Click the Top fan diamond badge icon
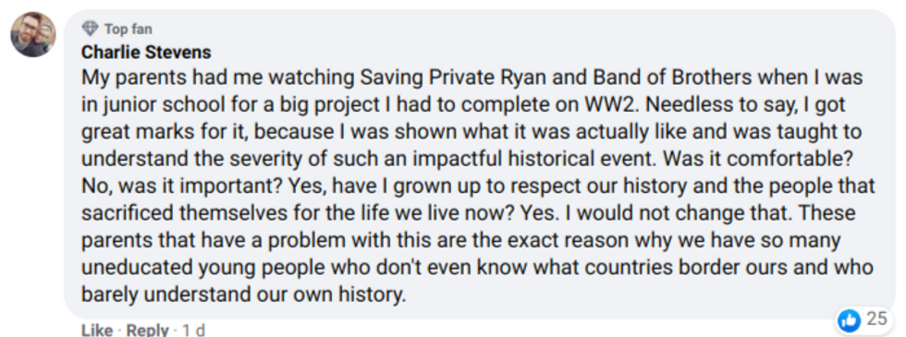Screen dimensions: 906x337 (x=91, y=29)
